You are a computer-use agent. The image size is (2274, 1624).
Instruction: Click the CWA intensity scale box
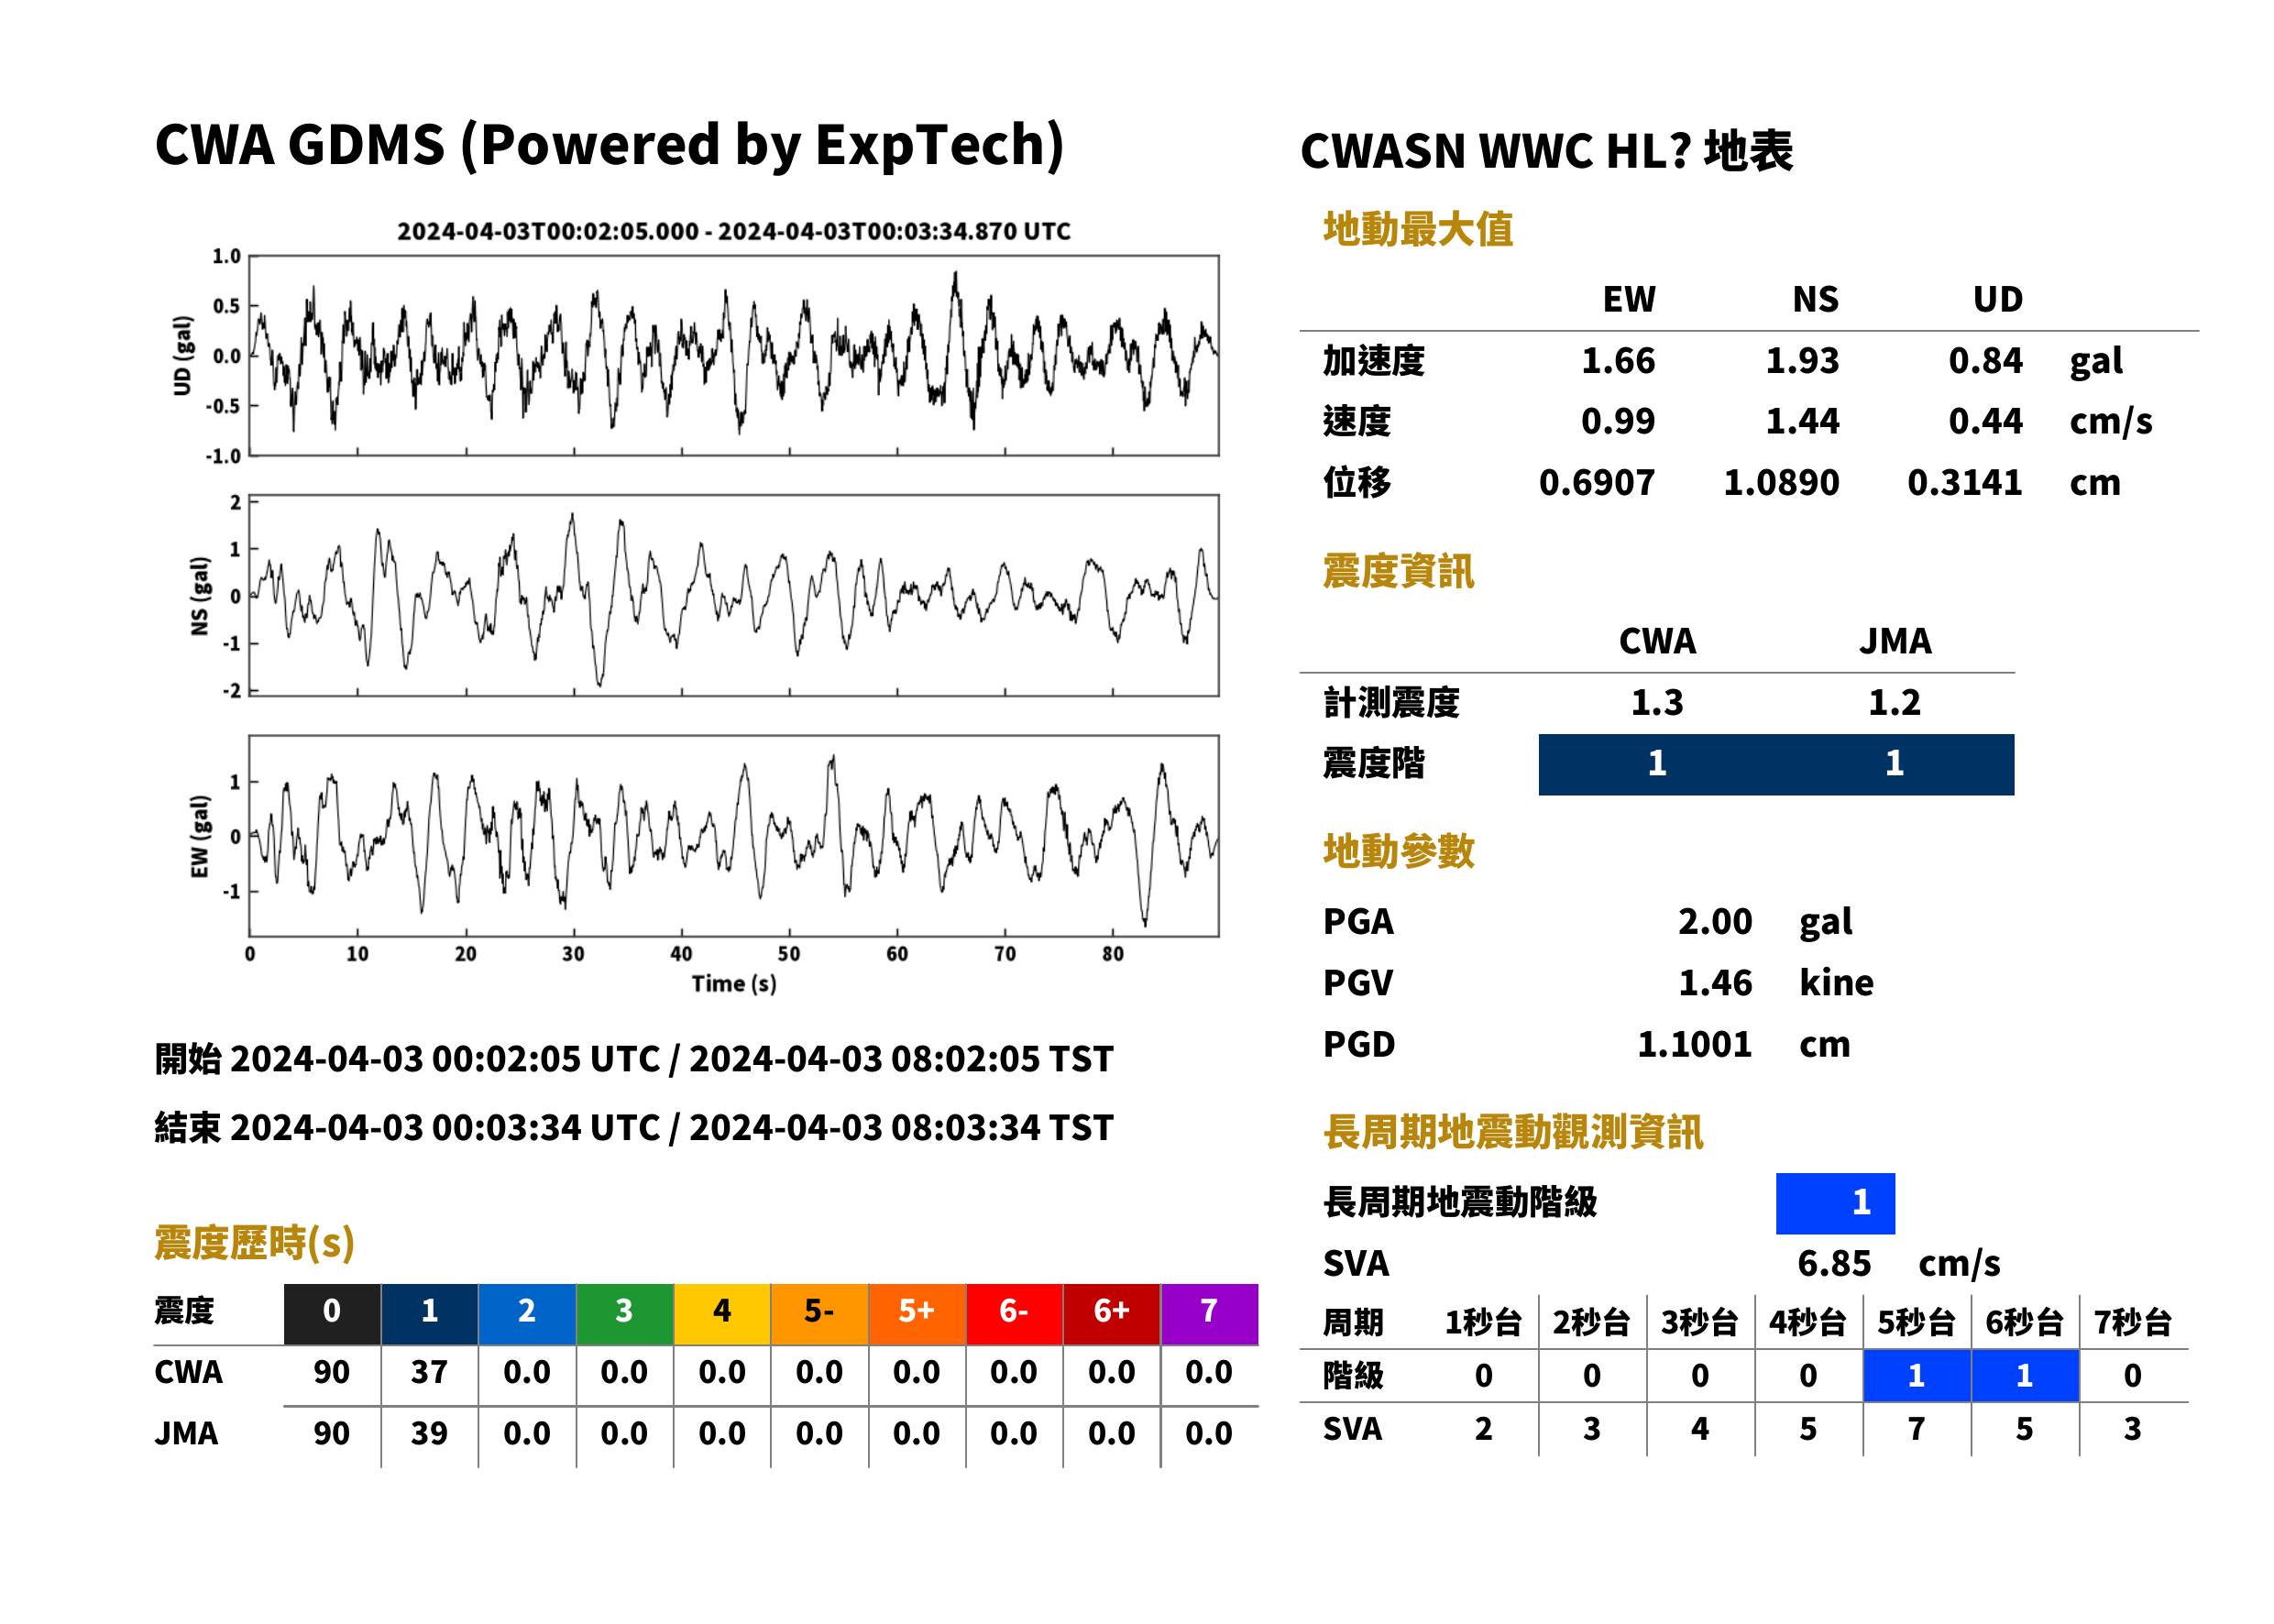click(1657, 764)
